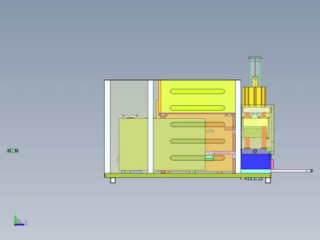Select the bottom slot near teal block
Image resolution: width=320 pixels, height=240 pixels.
(197, 158)
